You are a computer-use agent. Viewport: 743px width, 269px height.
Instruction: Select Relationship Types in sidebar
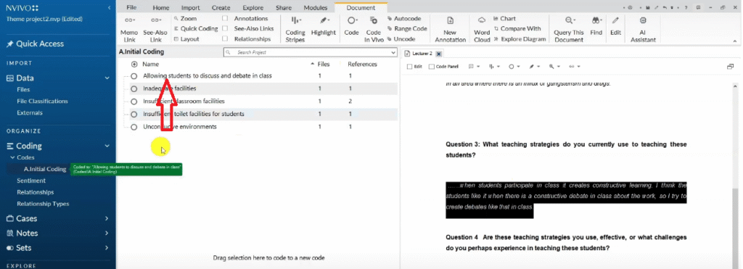coord(43,204)
